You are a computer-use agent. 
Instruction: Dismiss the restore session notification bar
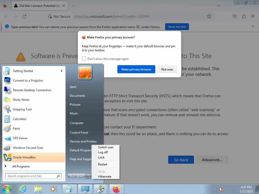(x=253, y=26)
